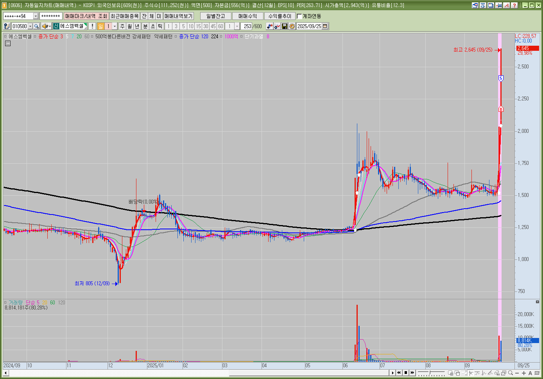
Task: Click the 'A' text tool icon at bottom
Action: click(530, 373)
